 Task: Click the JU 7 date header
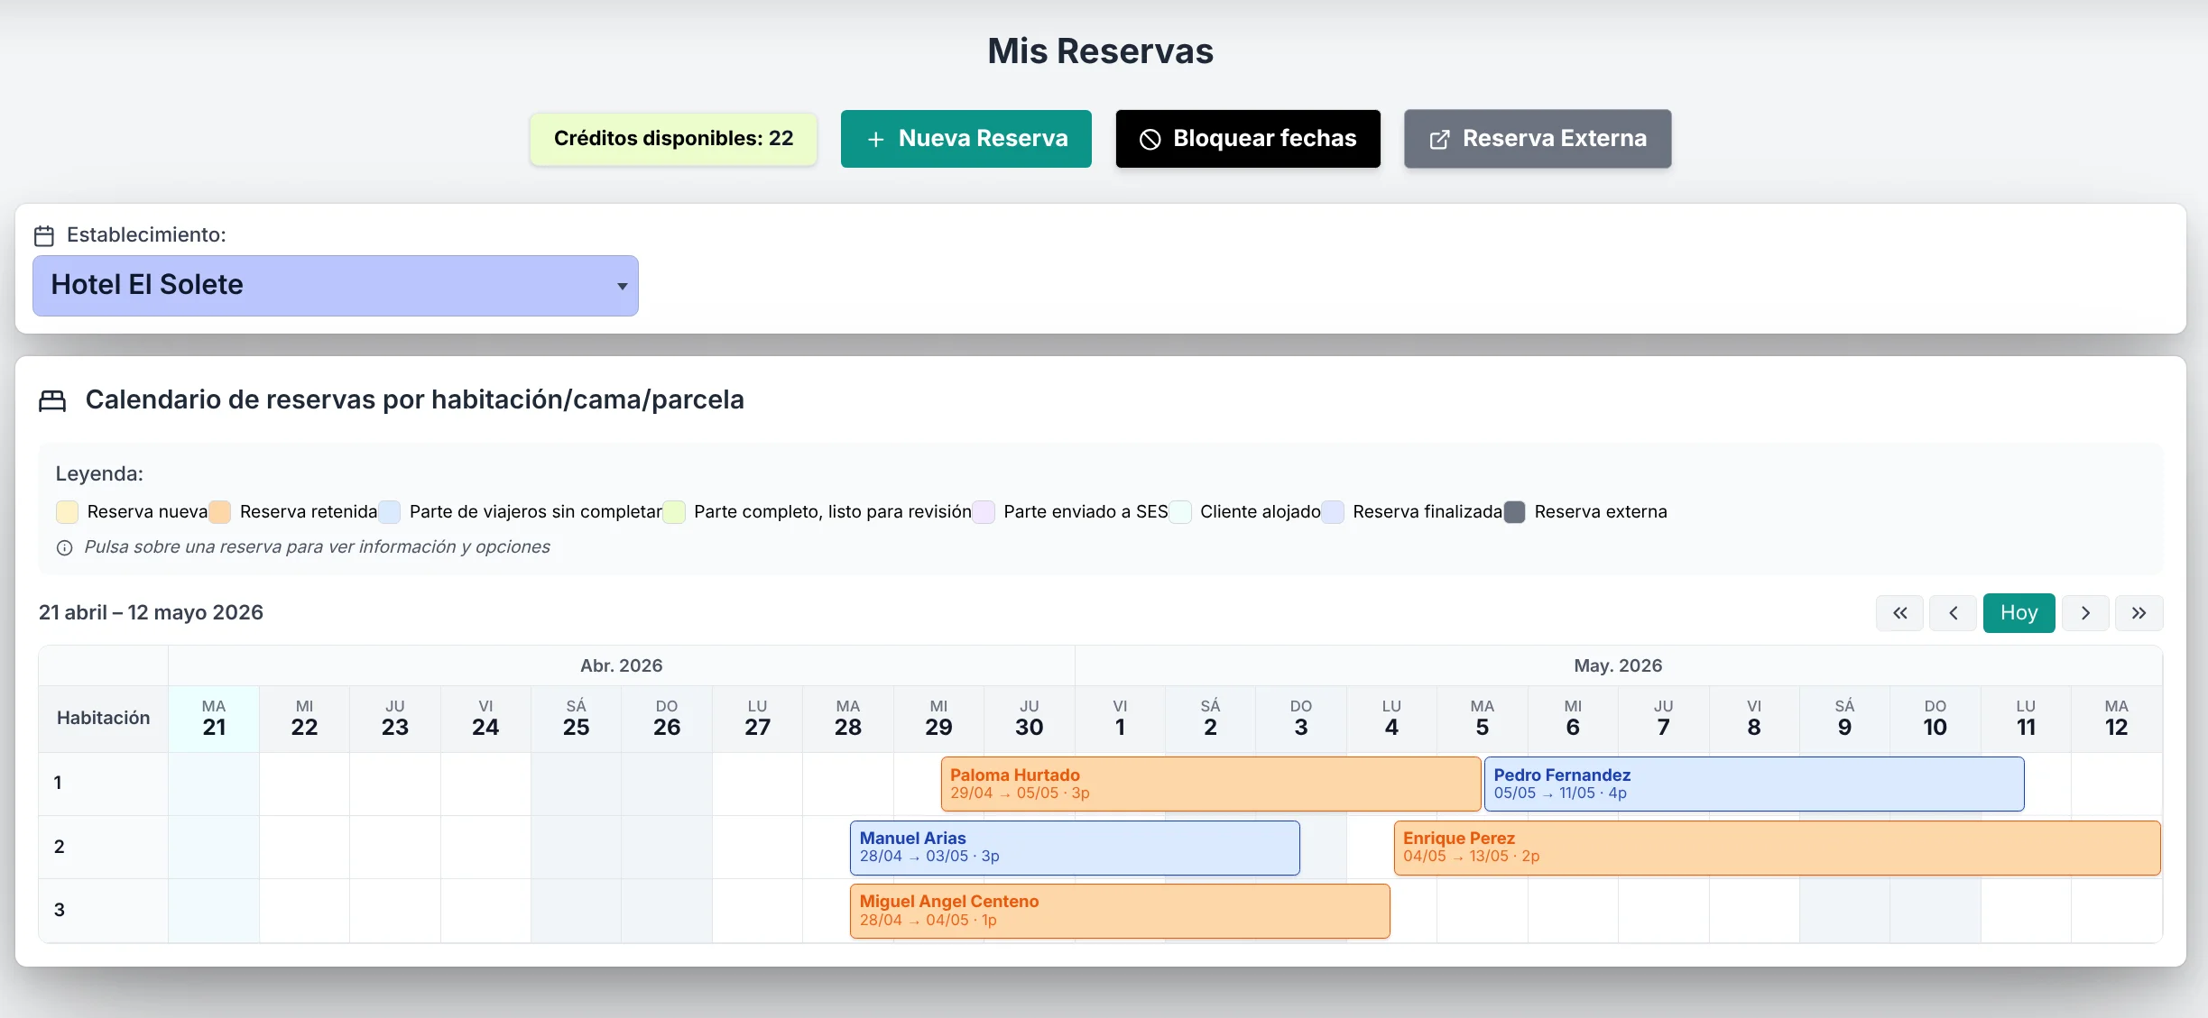tap(1664, 719)
